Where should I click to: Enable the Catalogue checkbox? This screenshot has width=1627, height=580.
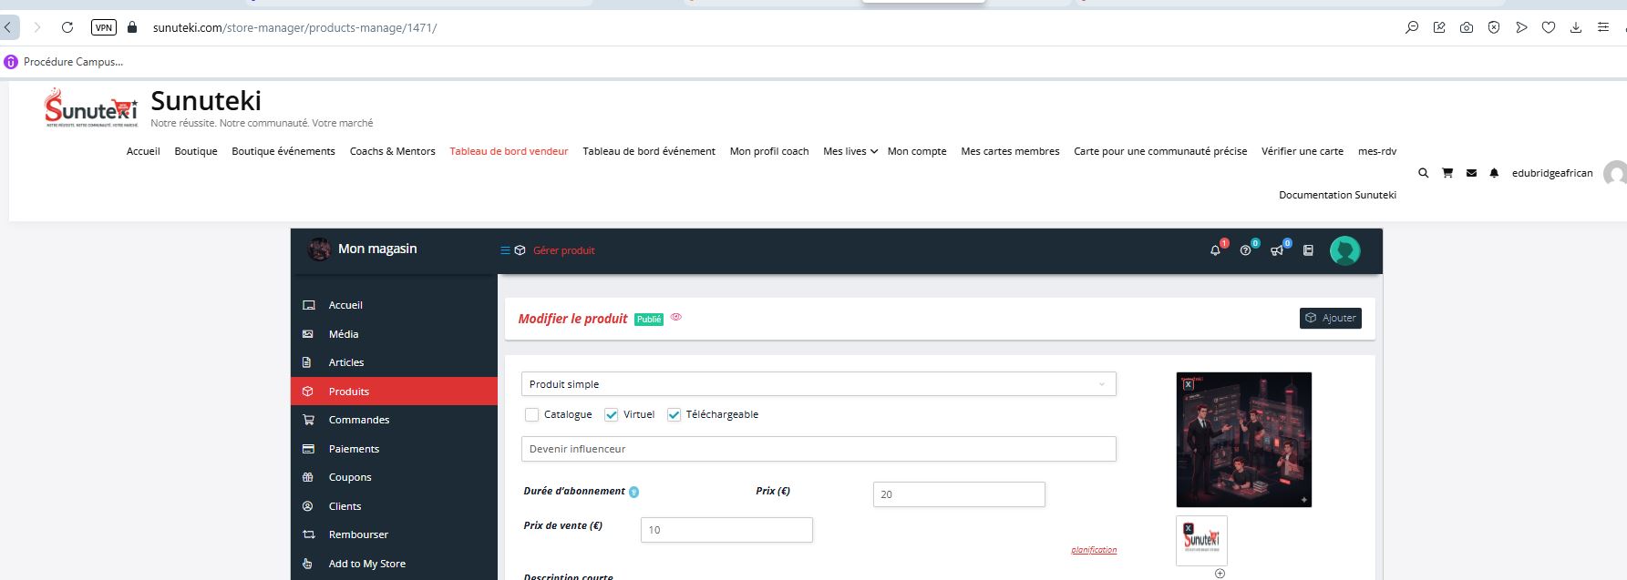(532, 415)
